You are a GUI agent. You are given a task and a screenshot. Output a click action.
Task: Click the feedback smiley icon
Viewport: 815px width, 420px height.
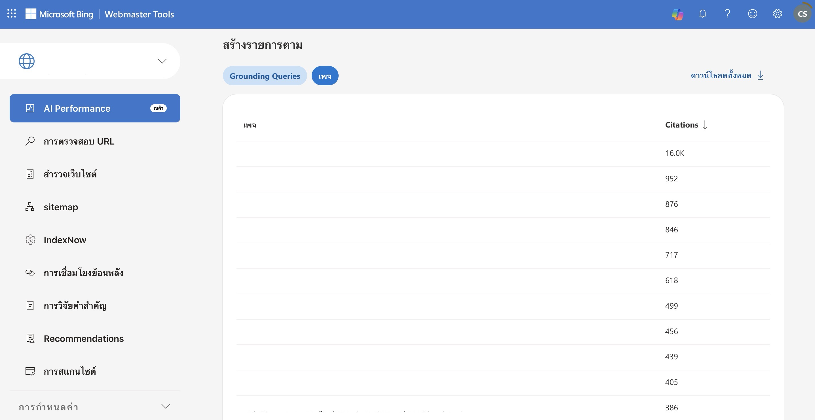coord(752,14)
